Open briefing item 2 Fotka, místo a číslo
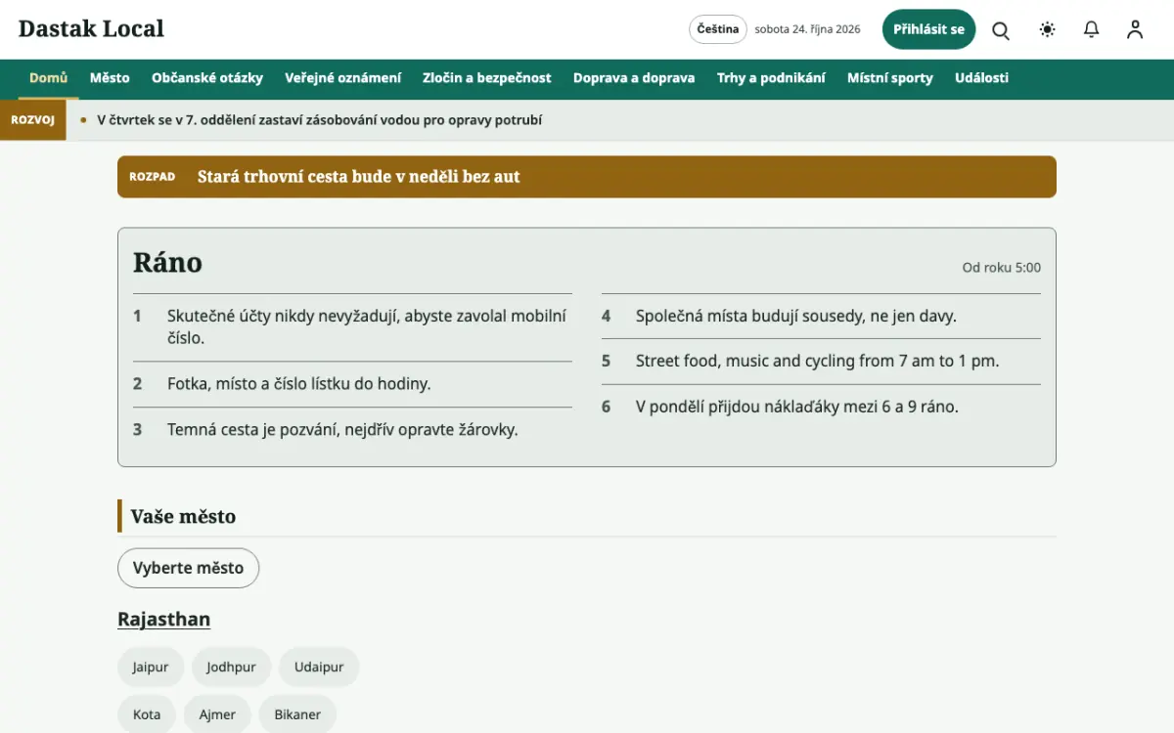Screen dimensions: 1174x733 [x=352, y=384]
